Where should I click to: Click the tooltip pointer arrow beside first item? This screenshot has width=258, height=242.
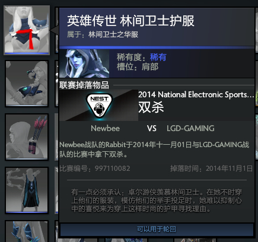[55, 30]
